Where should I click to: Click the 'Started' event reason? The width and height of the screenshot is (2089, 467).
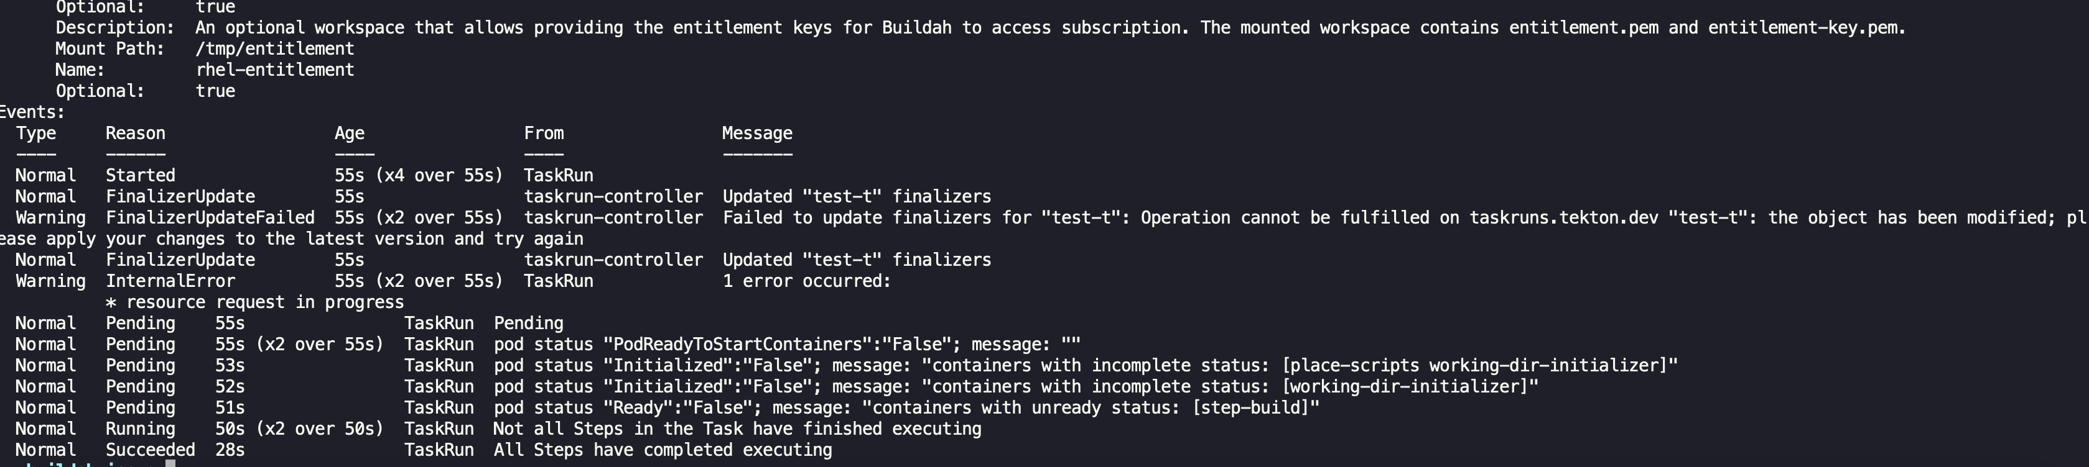coord(141,176)
